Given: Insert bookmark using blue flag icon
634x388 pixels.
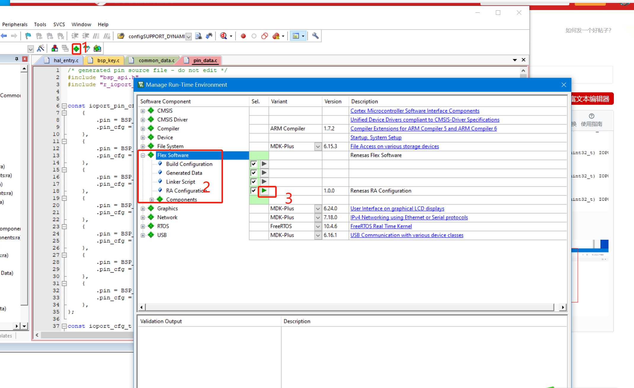Looking at the screenshot, I should [x=28, y=36].
